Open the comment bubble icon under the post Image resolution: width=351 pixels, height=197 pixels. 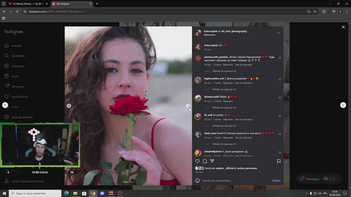[x=205, y=161]
